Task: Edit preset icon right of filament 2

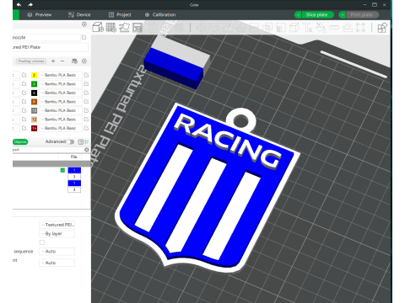Action: click(x=86, y=75)
